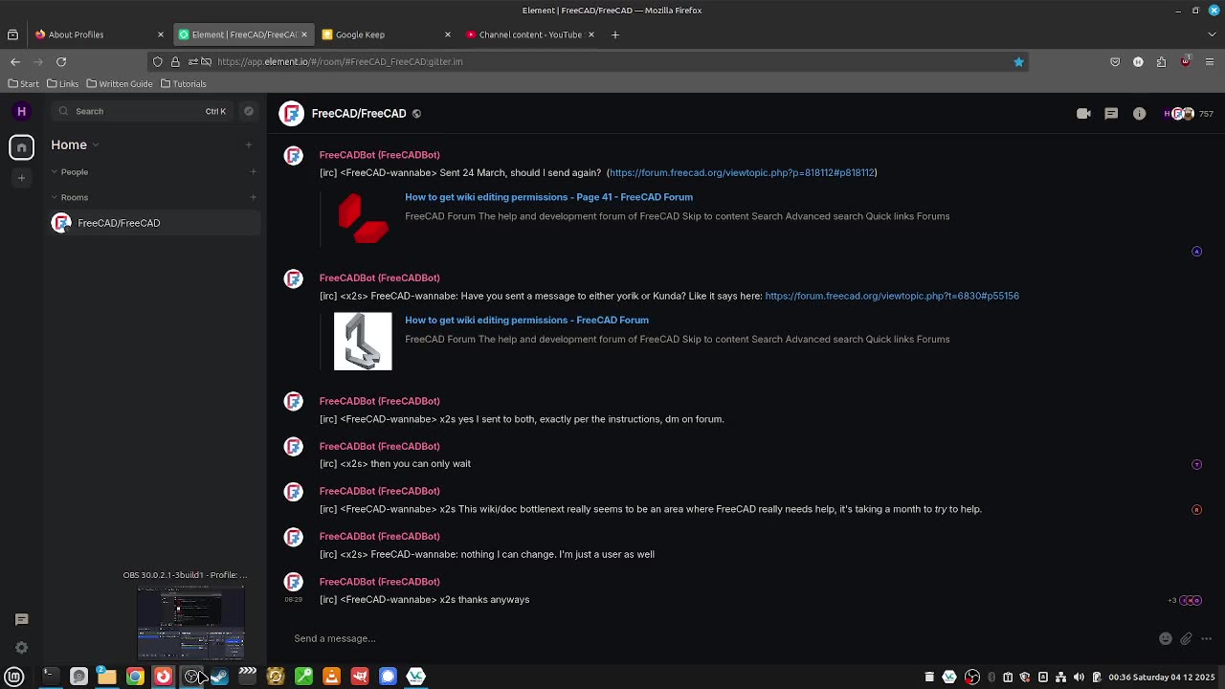The width and height of the screenshot is (1225, 689).
Task: Open the Start bookmarks folder
Action: 24,84
